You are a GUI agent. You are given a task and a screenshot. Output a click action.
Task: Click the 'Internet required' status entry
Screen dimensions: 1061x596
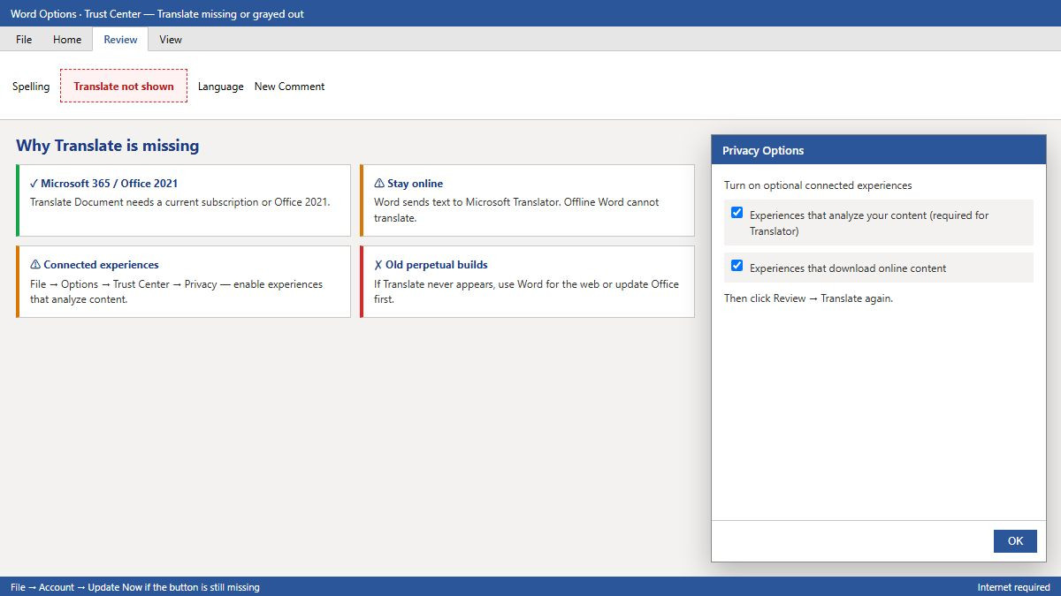[1013, 587]
